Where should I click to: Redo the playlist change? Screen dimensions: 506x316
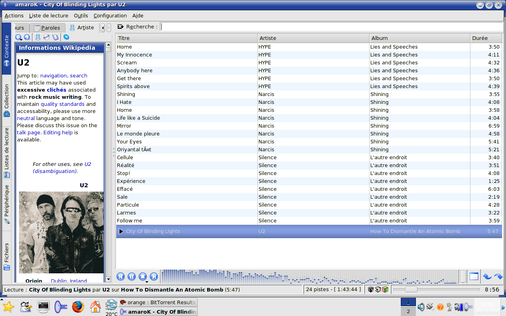[498, 276]
